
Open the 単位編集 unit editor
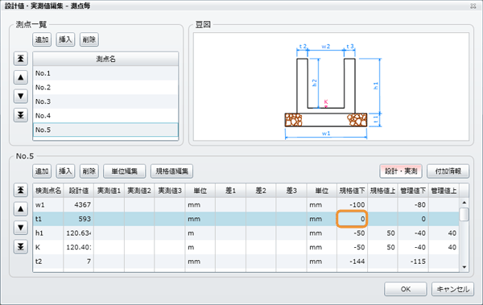point(125,171)
